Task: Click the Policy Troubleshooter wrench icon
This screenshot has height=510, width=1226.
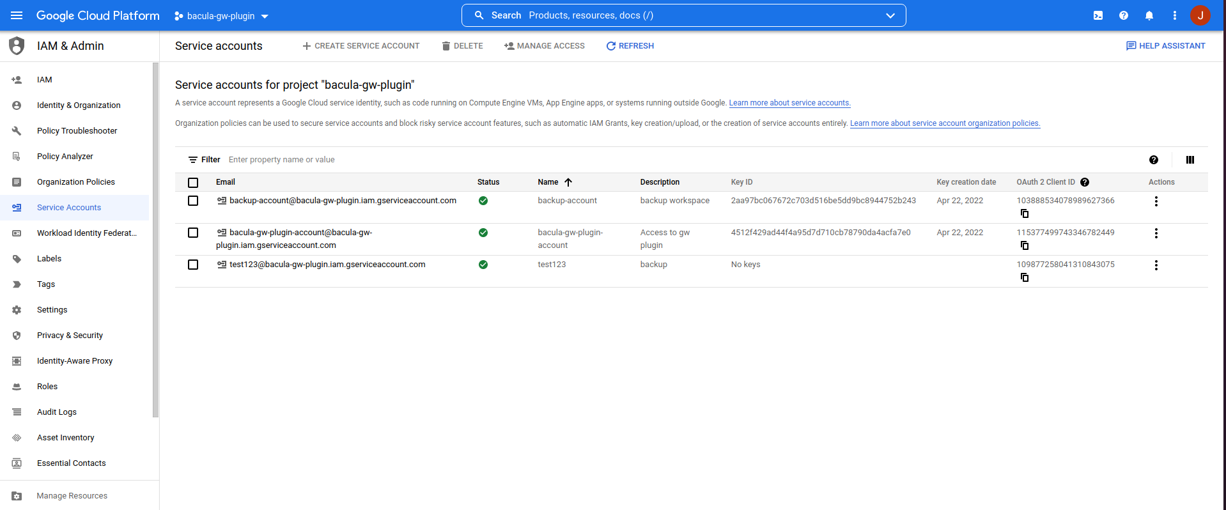Action: pos(17,131)
